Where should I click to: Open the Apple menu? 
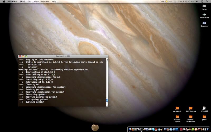4,2
